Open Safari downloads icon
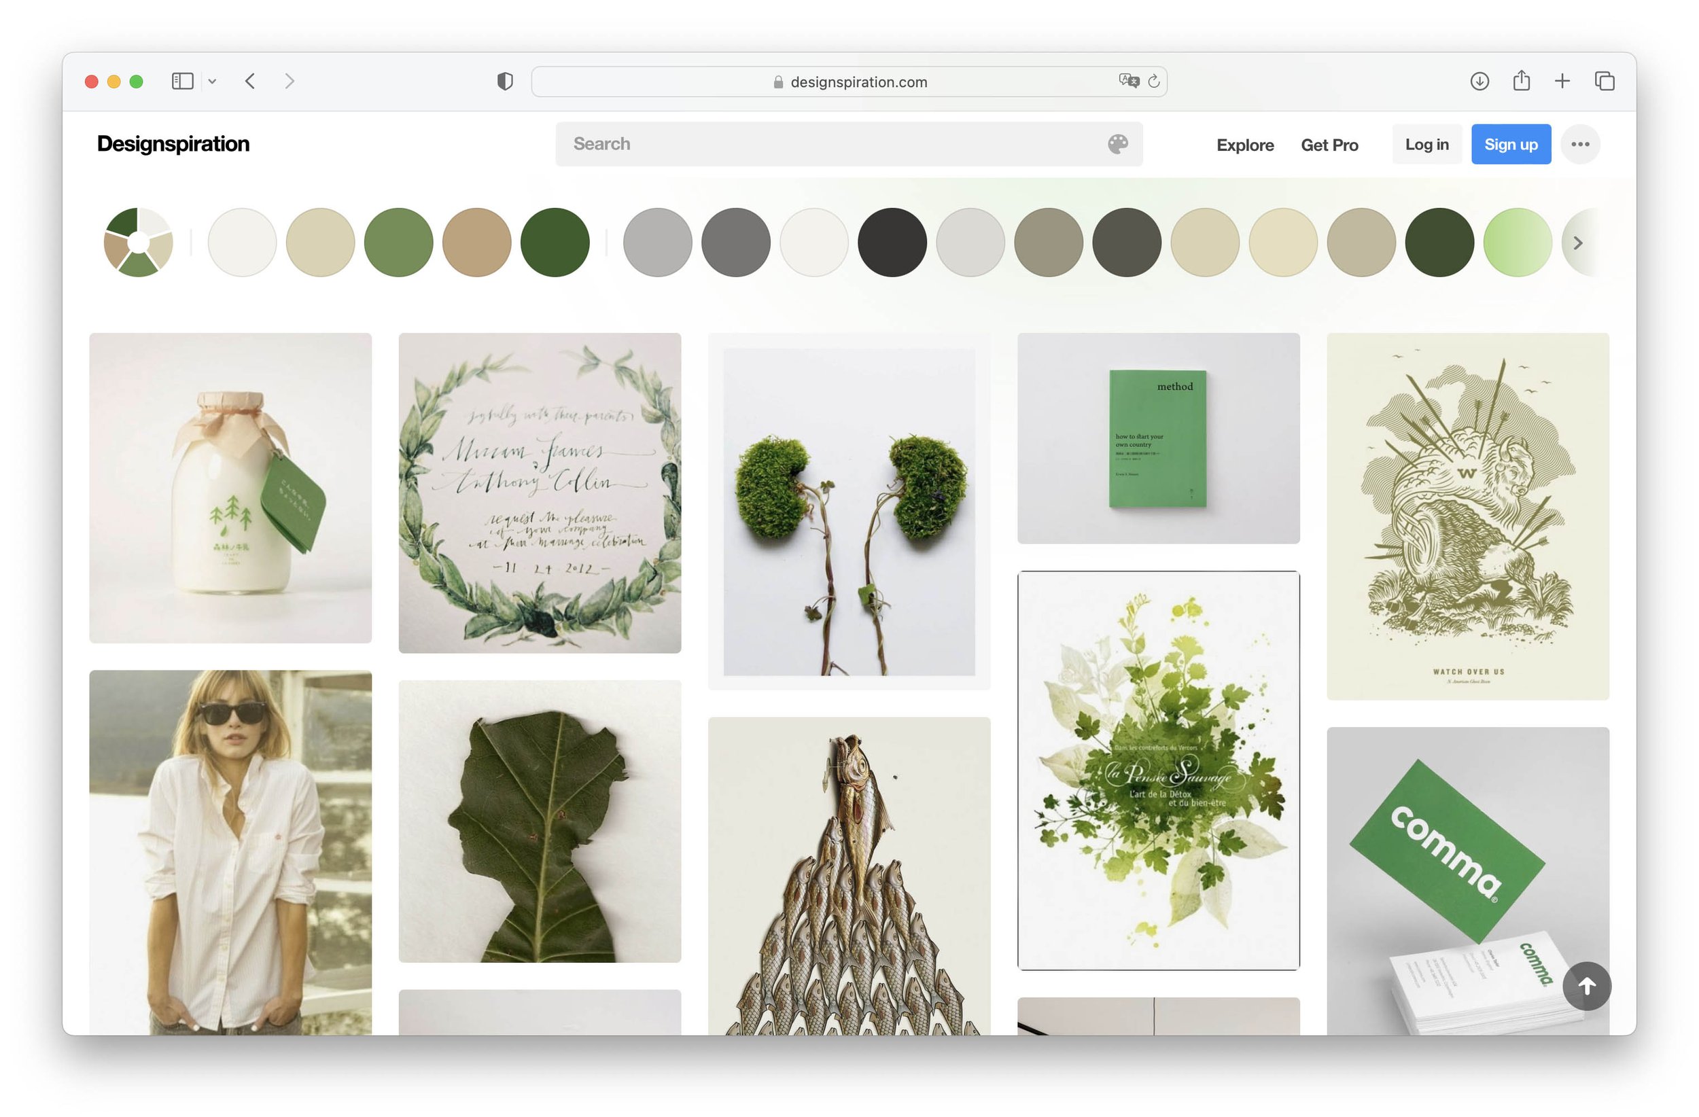 [x=1479, y=82]
